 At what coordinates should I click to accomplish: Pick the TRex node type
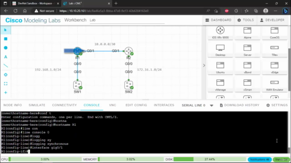[x=275, y=50]
